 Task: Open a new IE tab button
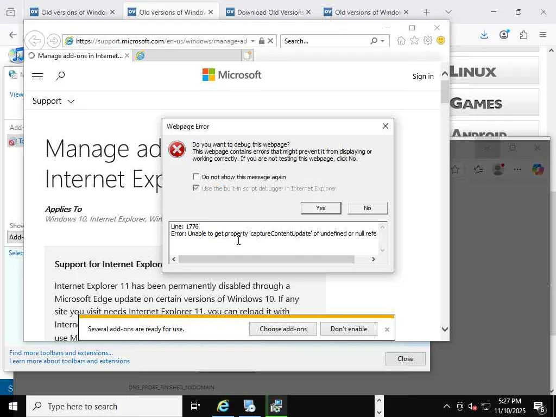pos(247,55)
